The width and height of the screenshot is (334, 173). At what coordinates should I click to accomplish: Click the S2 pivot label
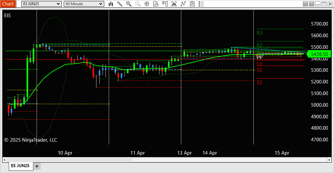(259, 70)
